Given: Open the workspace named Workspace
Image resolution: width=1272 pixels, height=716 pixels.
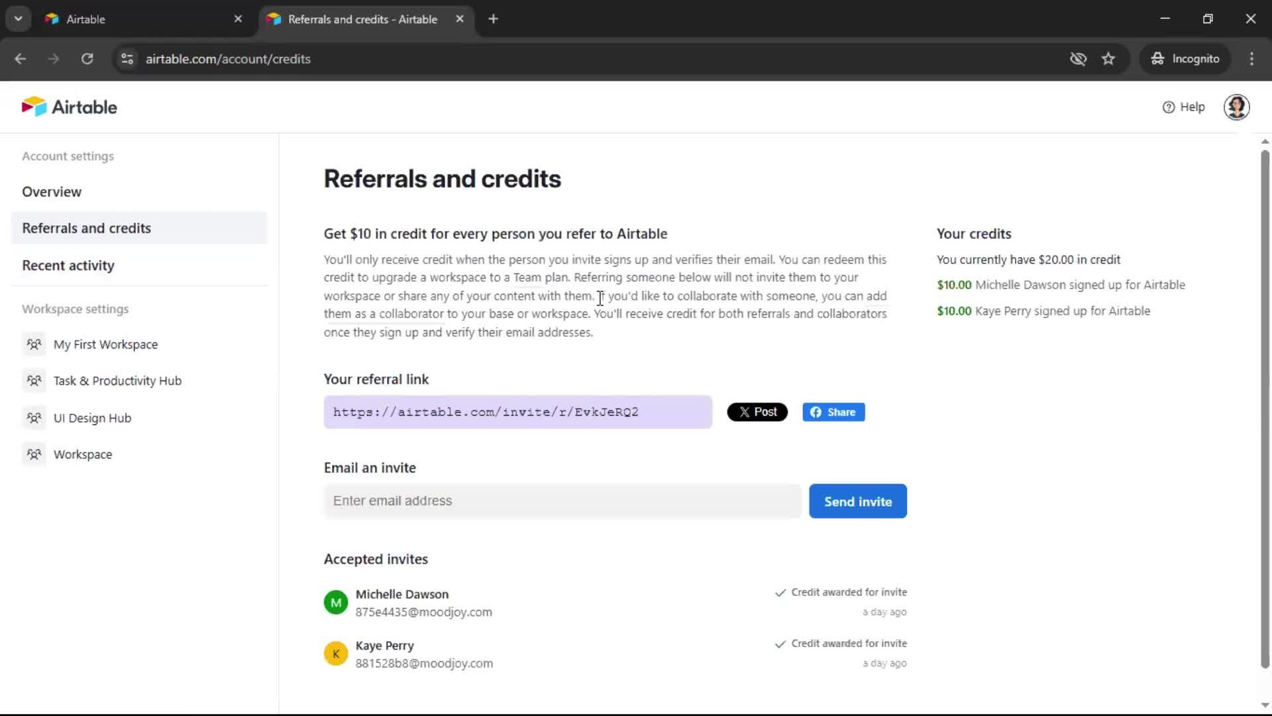Looking at the screenshot, I should (83, 454).
